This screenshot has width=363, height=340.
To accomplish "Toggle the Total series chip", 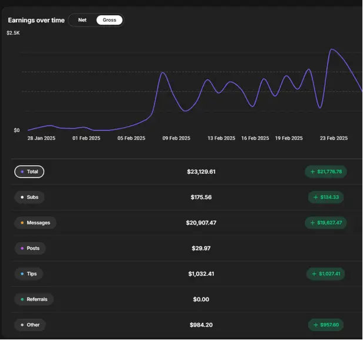I will [29, 171].
